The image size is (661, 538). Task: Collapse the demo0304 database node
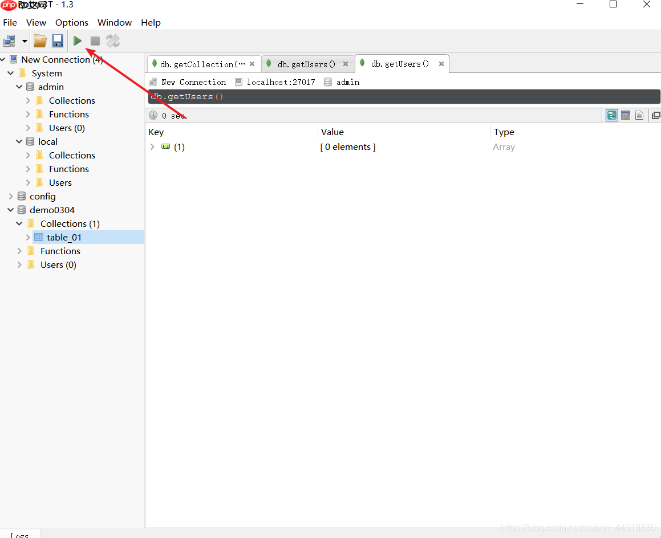11,210
